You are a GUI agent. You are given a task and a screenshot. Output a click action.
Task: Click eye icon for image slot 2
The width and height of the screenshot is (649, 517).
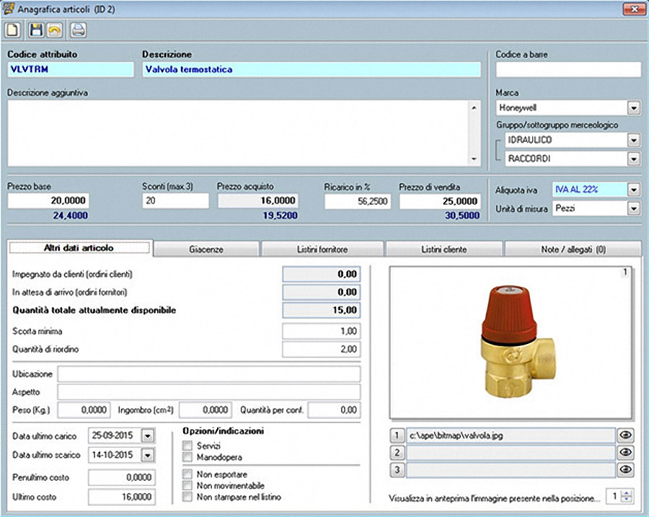pyautogui.click(x=627, y=453)
